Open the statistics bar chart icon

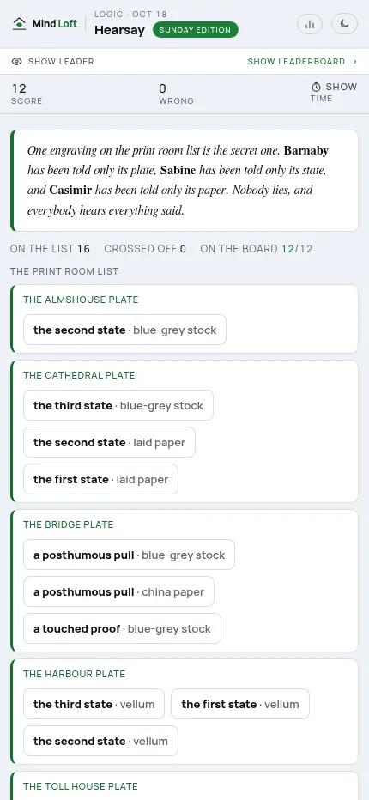click(x=309, y=24)
